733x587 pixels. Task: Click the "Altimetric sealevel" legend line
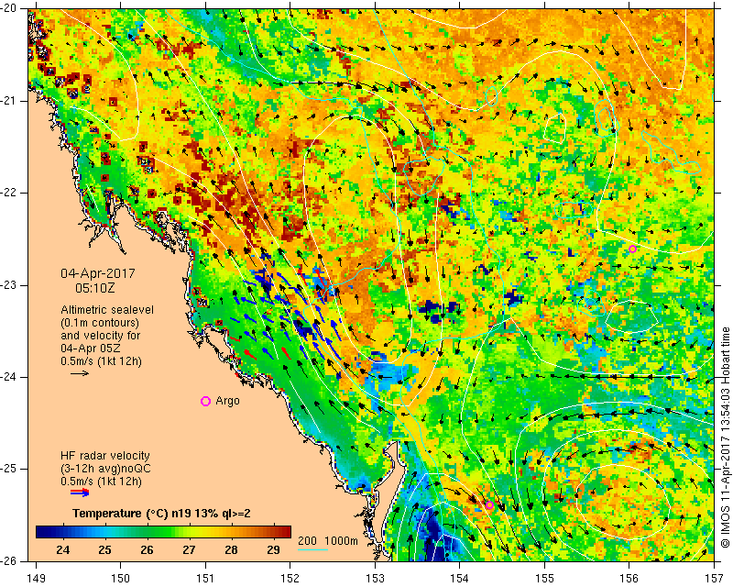(x=107, y=310)
